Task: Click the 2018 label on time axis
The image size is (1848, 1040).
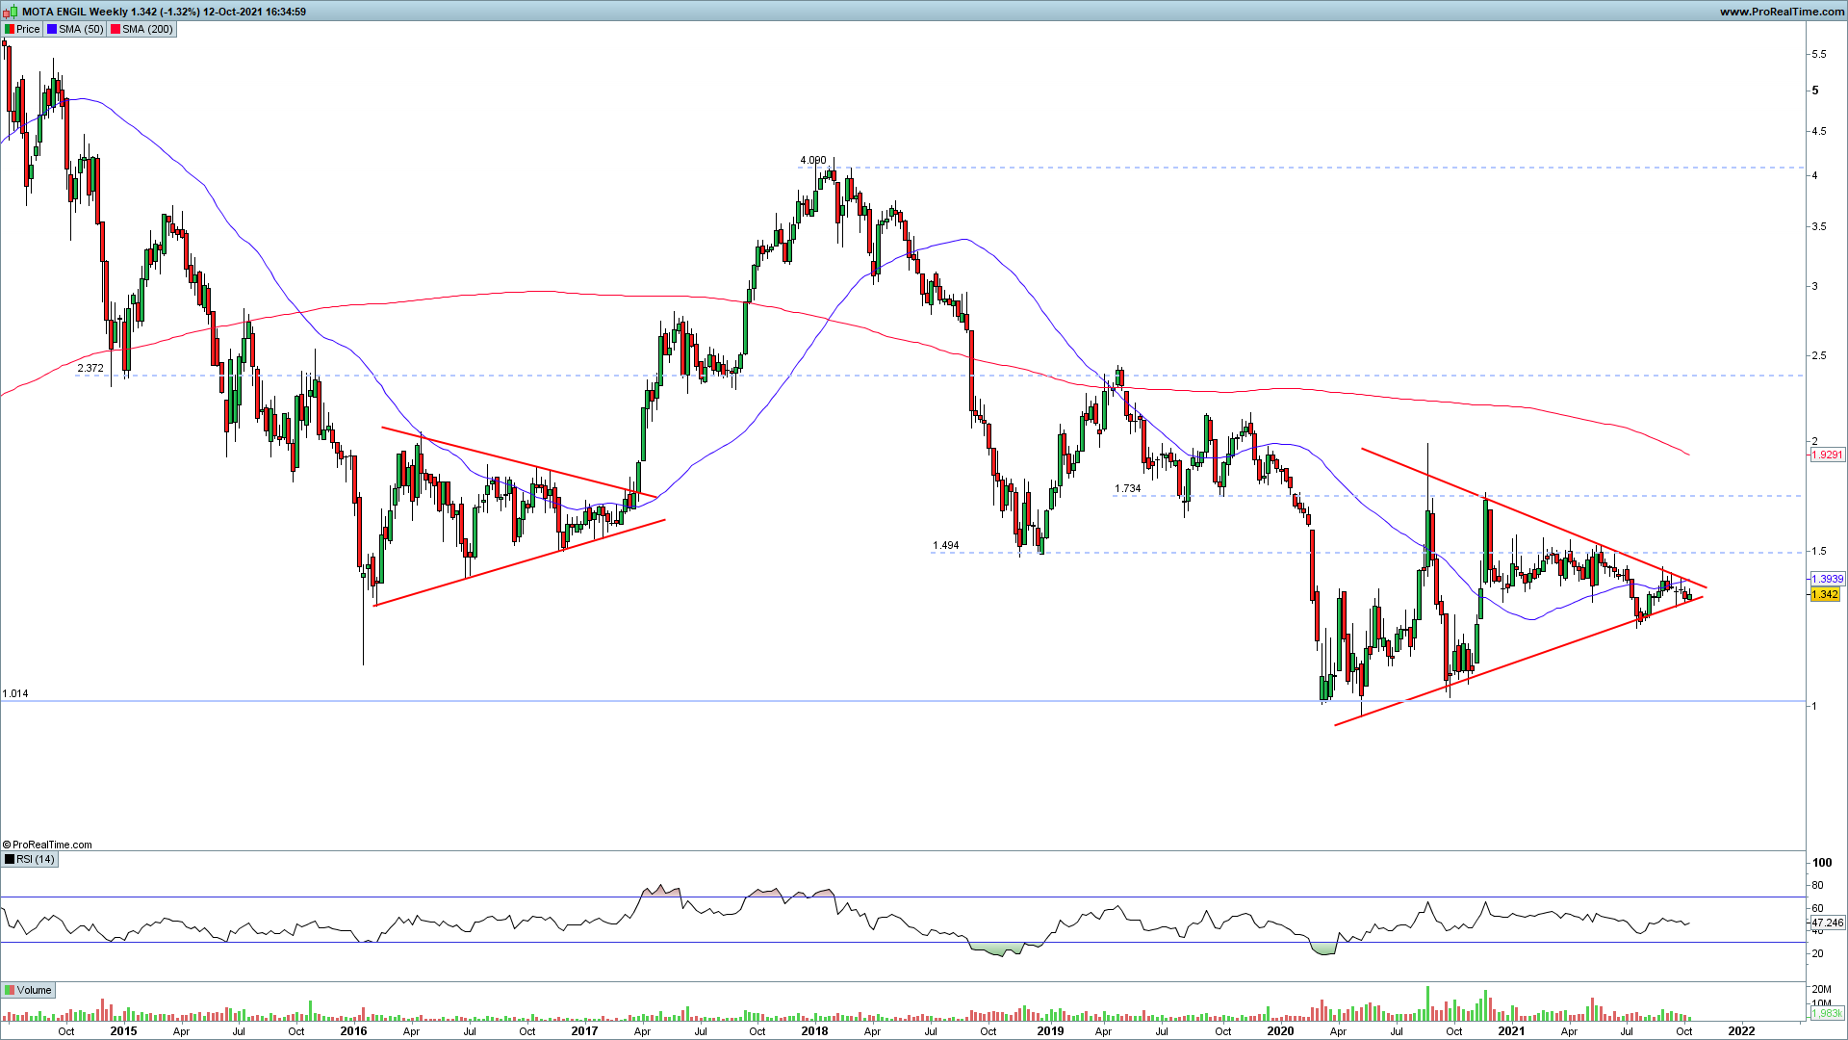Action: (814, 1030)
